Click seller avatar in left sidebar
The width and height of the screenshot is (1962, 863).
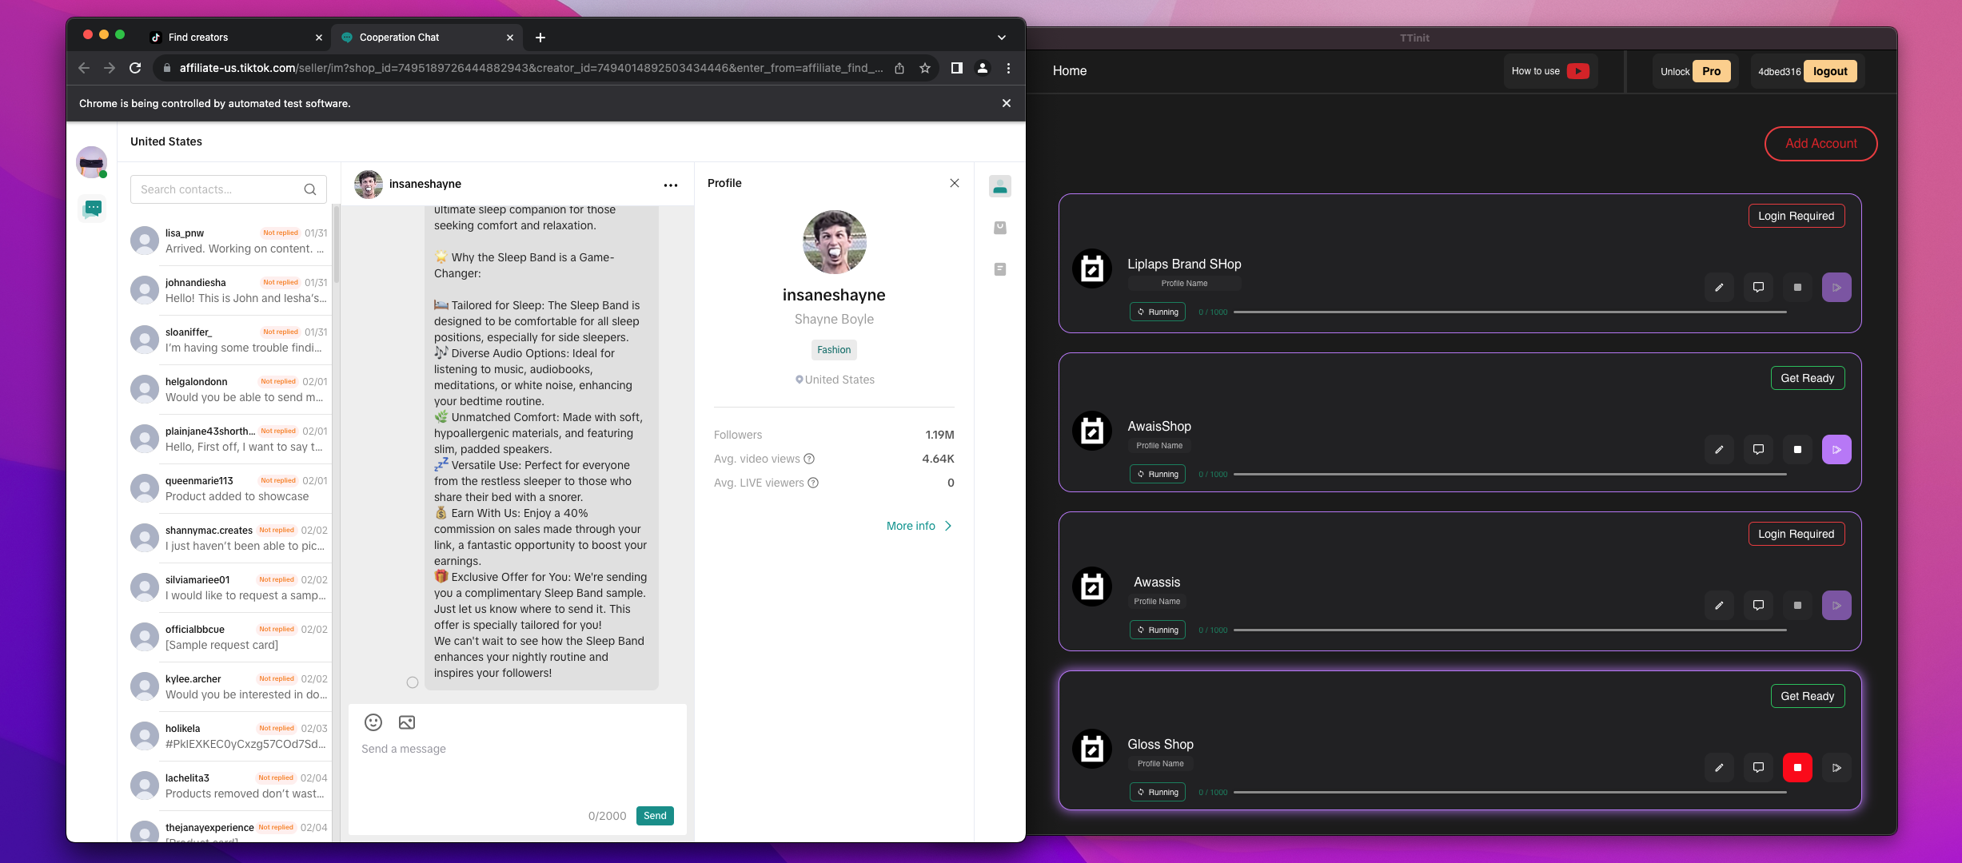(91, 162)
